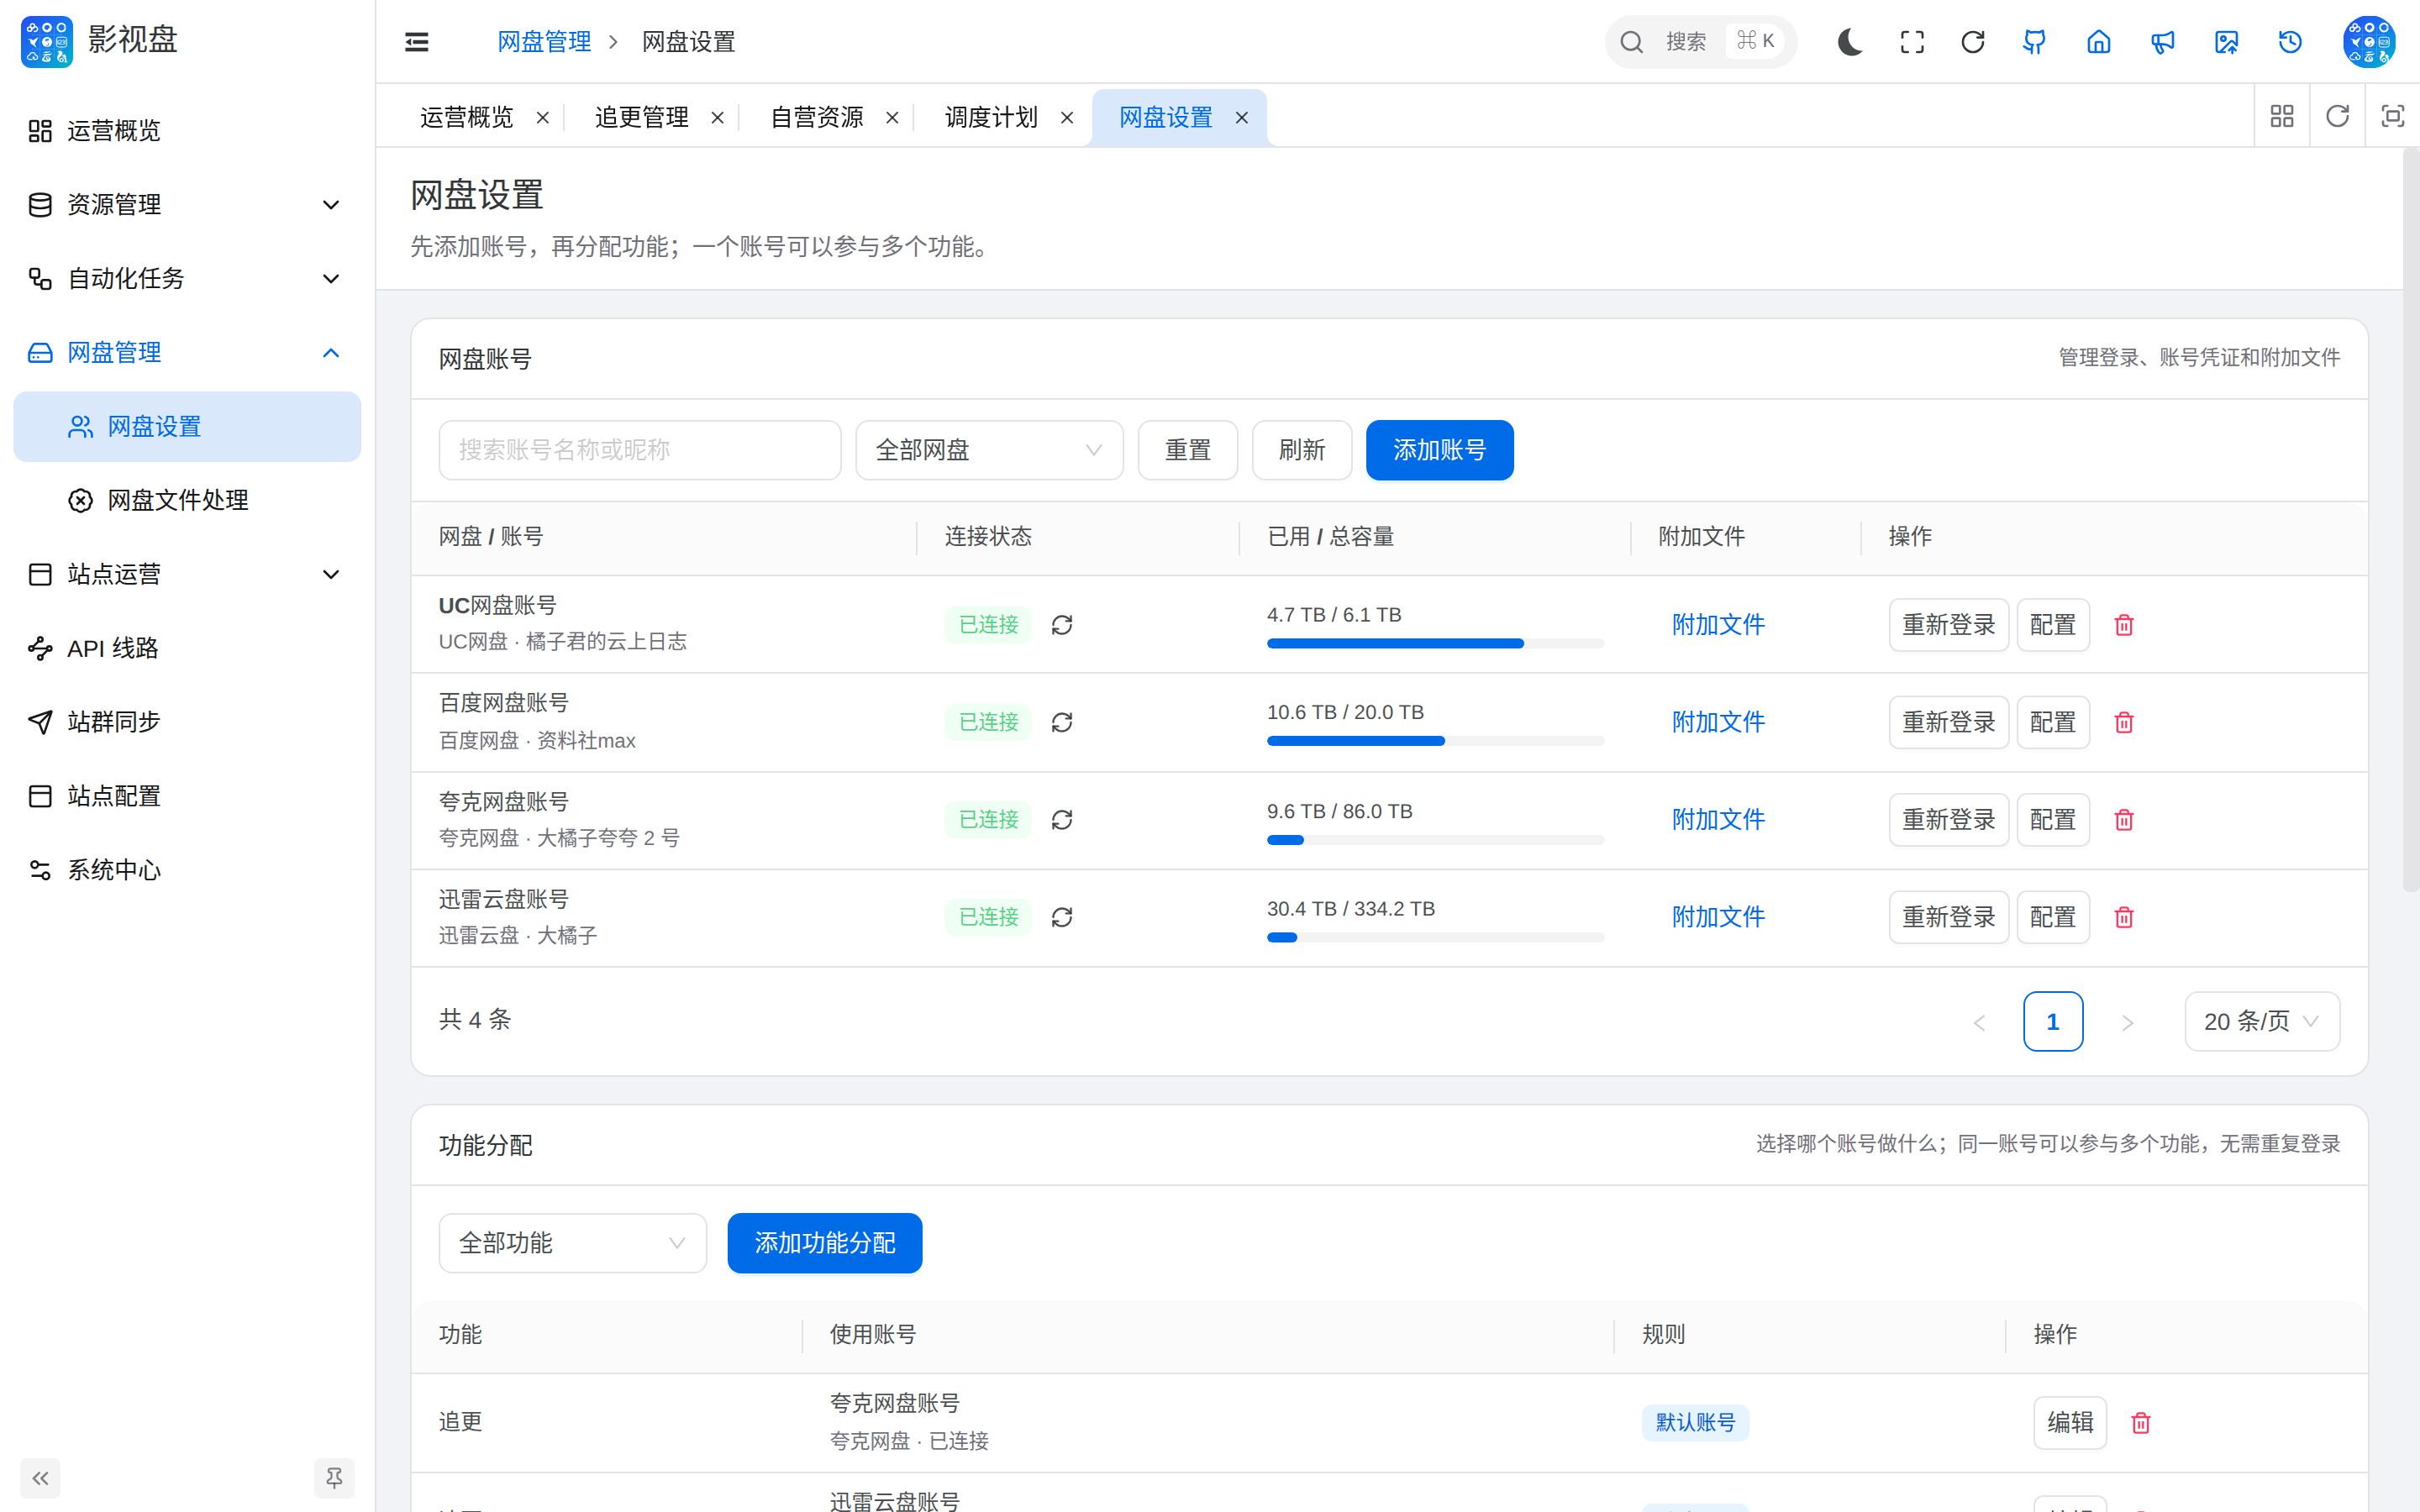Open the history clock icon
The width and height of the screenshot is (2420, 1512).
[x=2290, y=41]
